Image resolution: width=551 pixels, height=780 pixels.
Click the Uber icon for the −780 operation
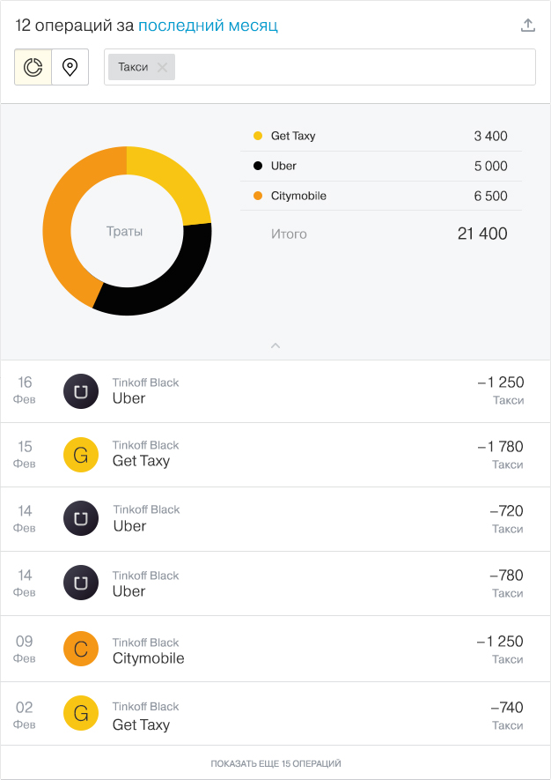(81, 583)
